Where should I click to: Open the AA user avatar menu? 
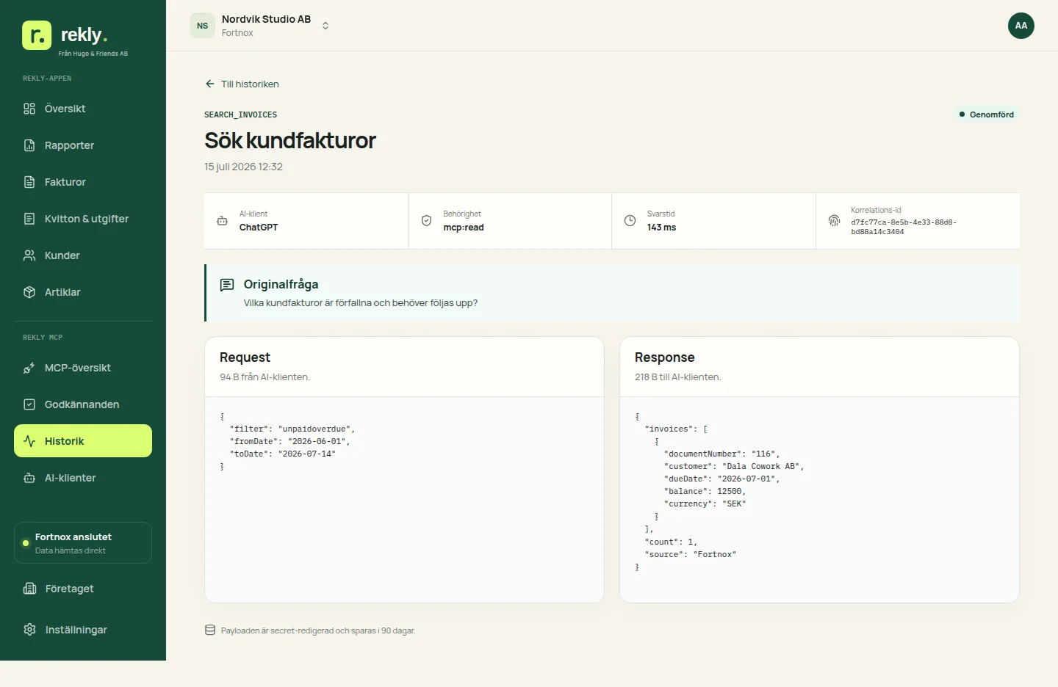pos(1021,26)
